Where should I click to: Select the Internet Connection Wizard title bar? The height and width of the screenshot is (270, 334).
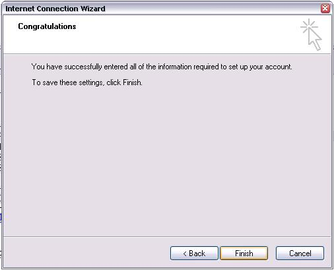(162, 9)
